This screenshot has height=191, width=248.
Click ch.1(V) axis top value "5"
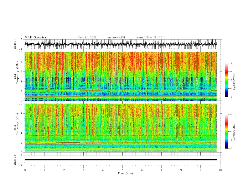[22, 40]
